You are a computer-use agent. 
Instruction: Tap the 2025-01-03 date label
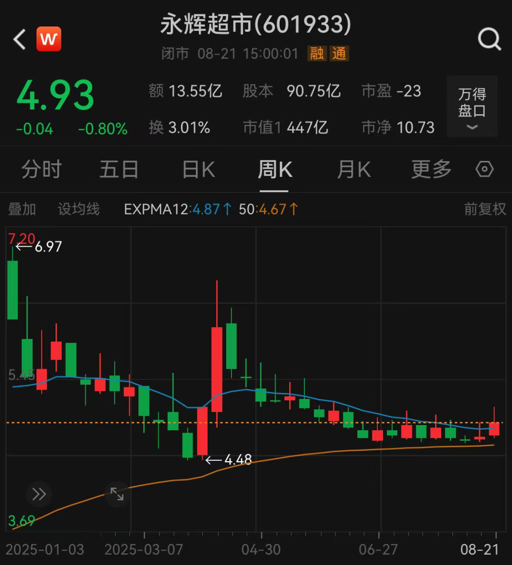tap(45, 550)
